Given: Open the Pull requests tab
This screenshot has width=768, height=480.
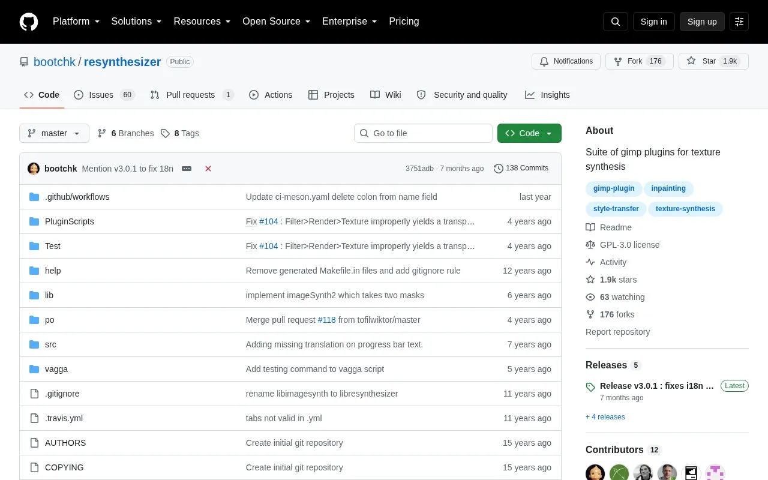Looking at the screenshot, I should coord(191,95).
